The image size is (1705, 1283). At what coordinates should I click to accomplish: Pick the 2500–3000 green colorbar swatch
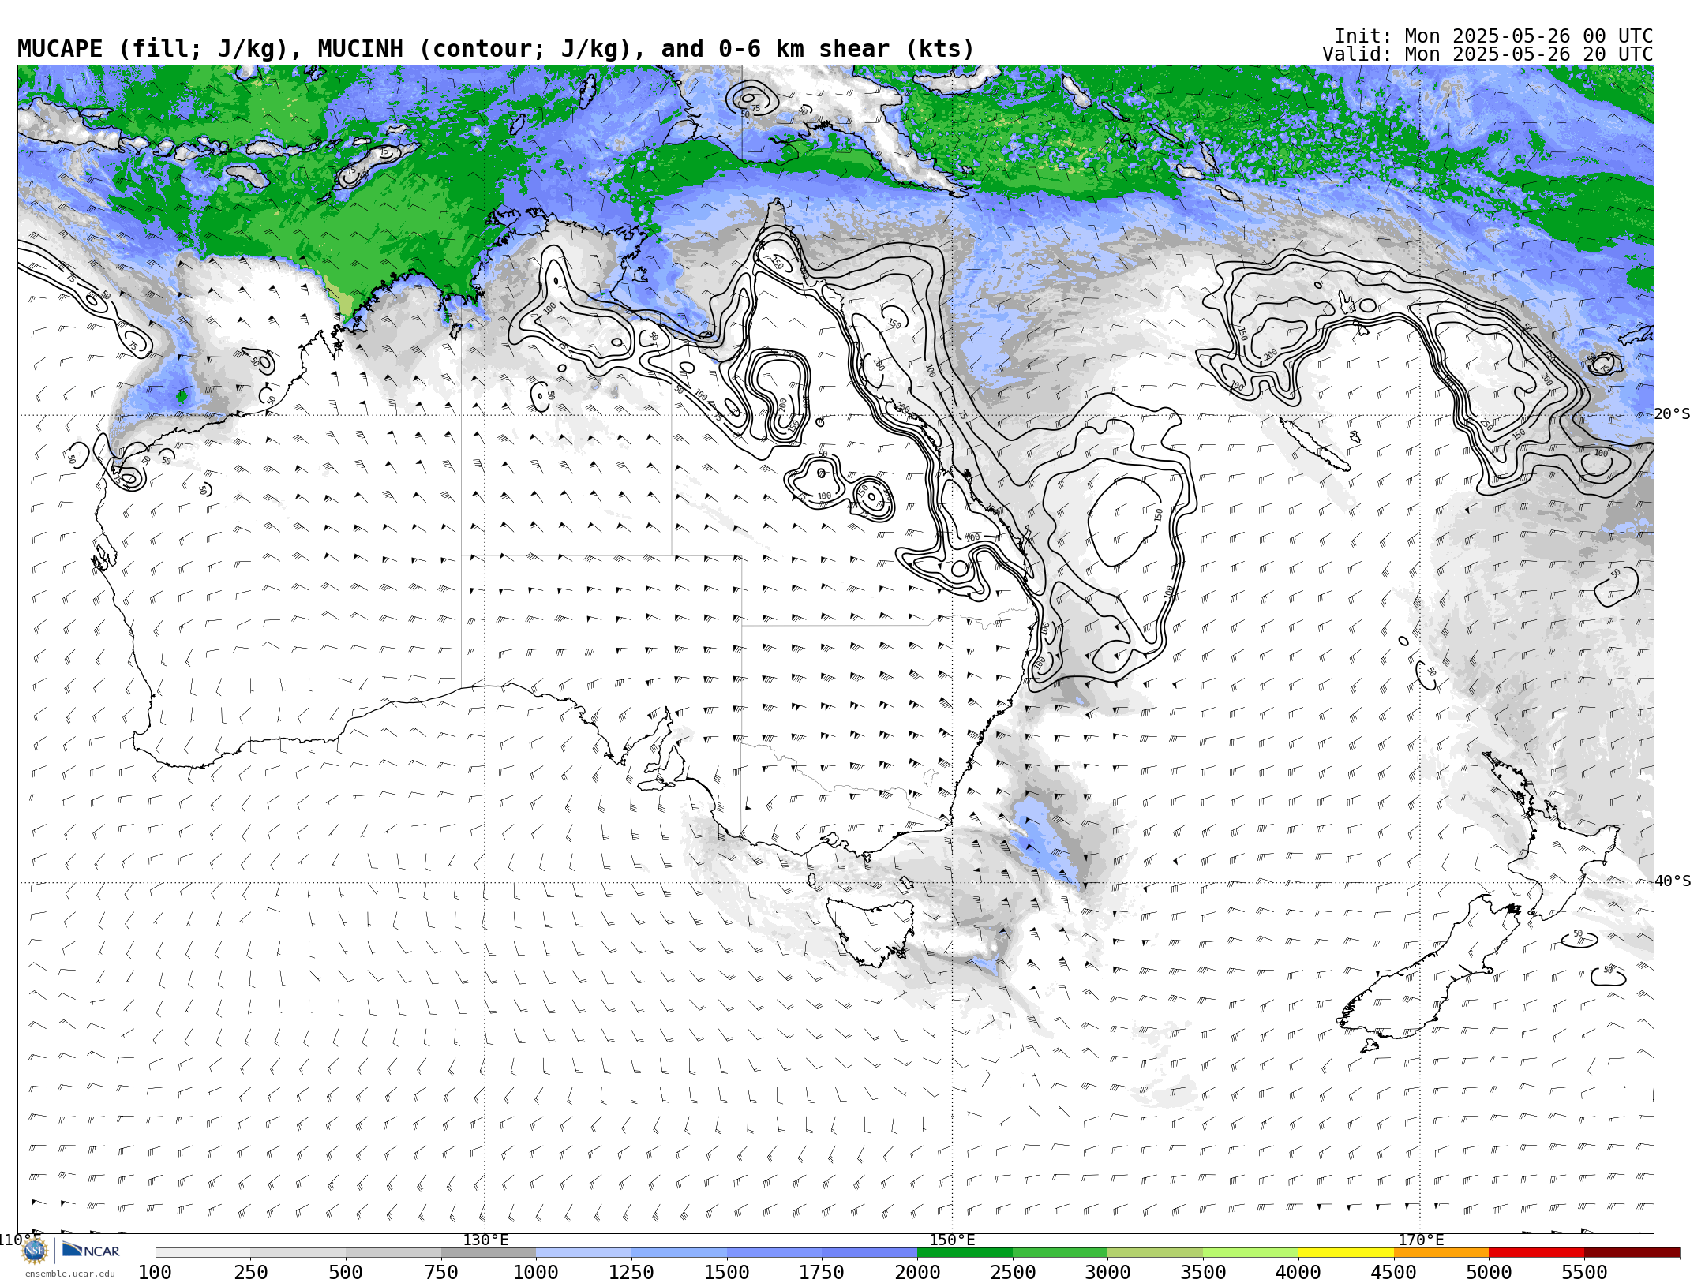point(1060,1253)
